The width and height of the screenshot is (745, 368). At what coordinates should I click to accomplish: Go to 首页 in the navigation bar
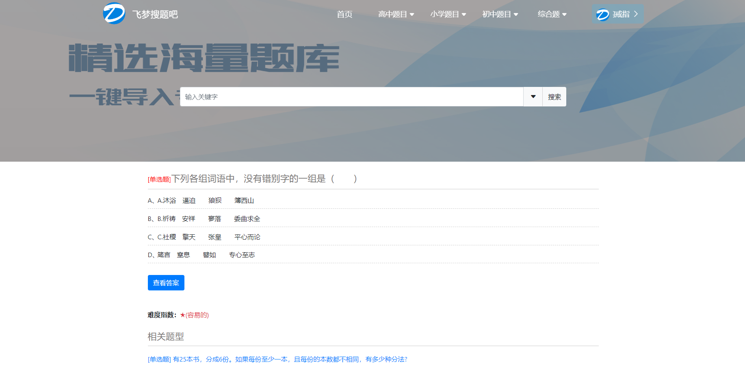(x=344, y=14)
